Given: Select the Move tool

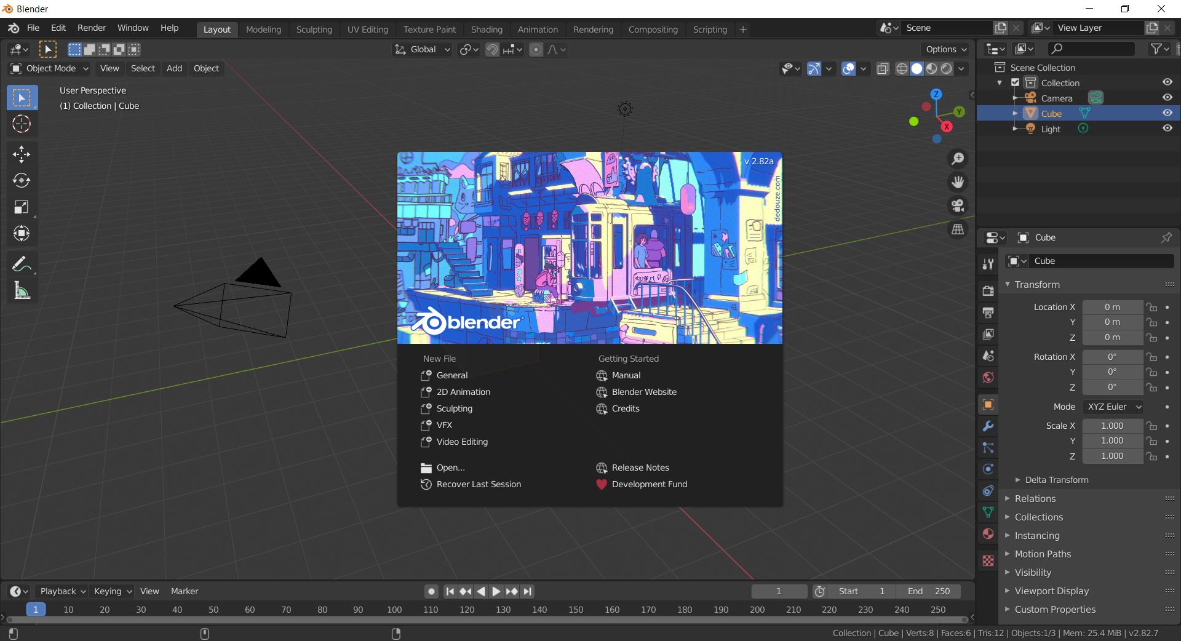Looking at the screenshot, I should point(22,154).
